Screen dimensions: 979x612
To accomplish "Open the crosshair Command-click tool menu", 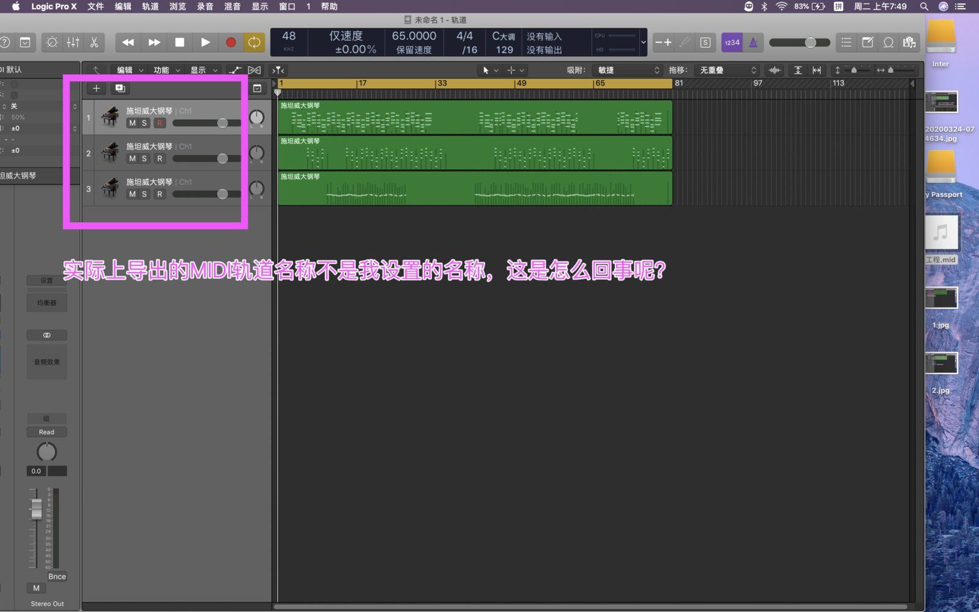I will (x=515, y=70).
